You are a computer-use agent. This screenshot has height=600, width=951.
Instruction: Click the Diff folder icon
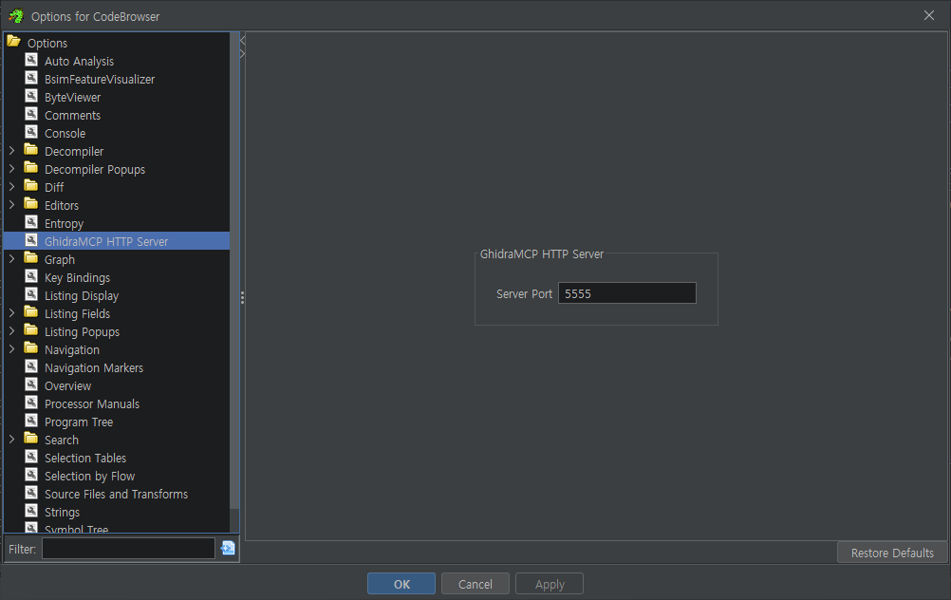[x=31, y=186]
